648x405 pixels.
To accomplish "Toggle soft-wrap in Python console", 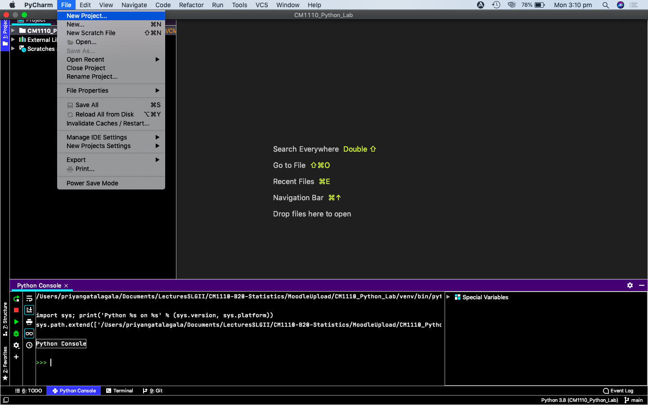I will click(x=29, y=298).
